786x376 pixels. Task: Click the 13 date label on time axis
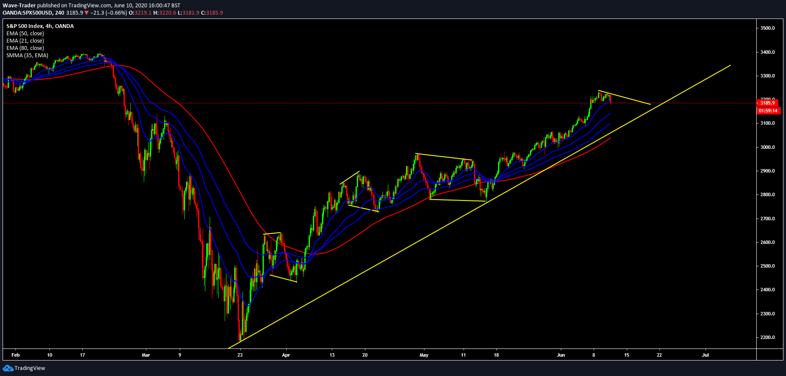(332, 355)
